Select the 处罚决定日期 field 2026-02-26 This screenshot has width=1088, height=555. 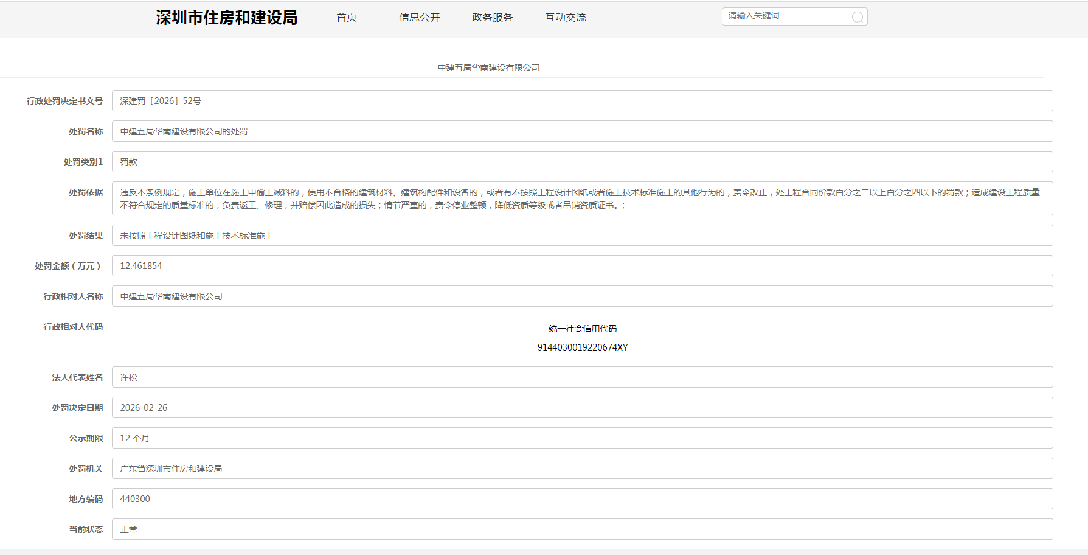(582, 408)
